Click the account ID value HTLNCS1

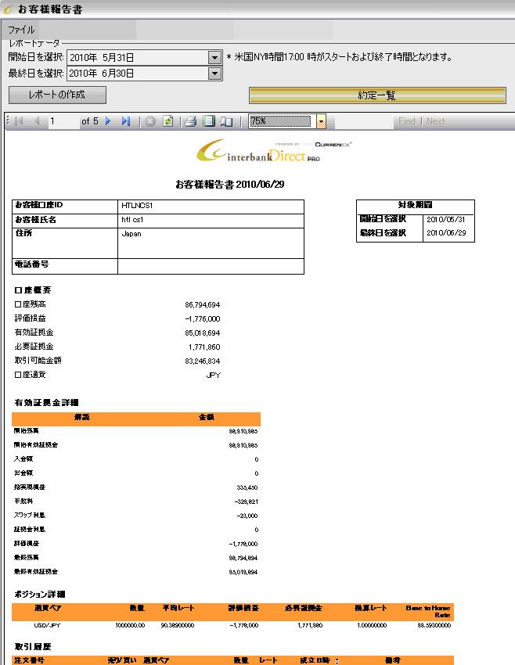[x=137, y=206]
